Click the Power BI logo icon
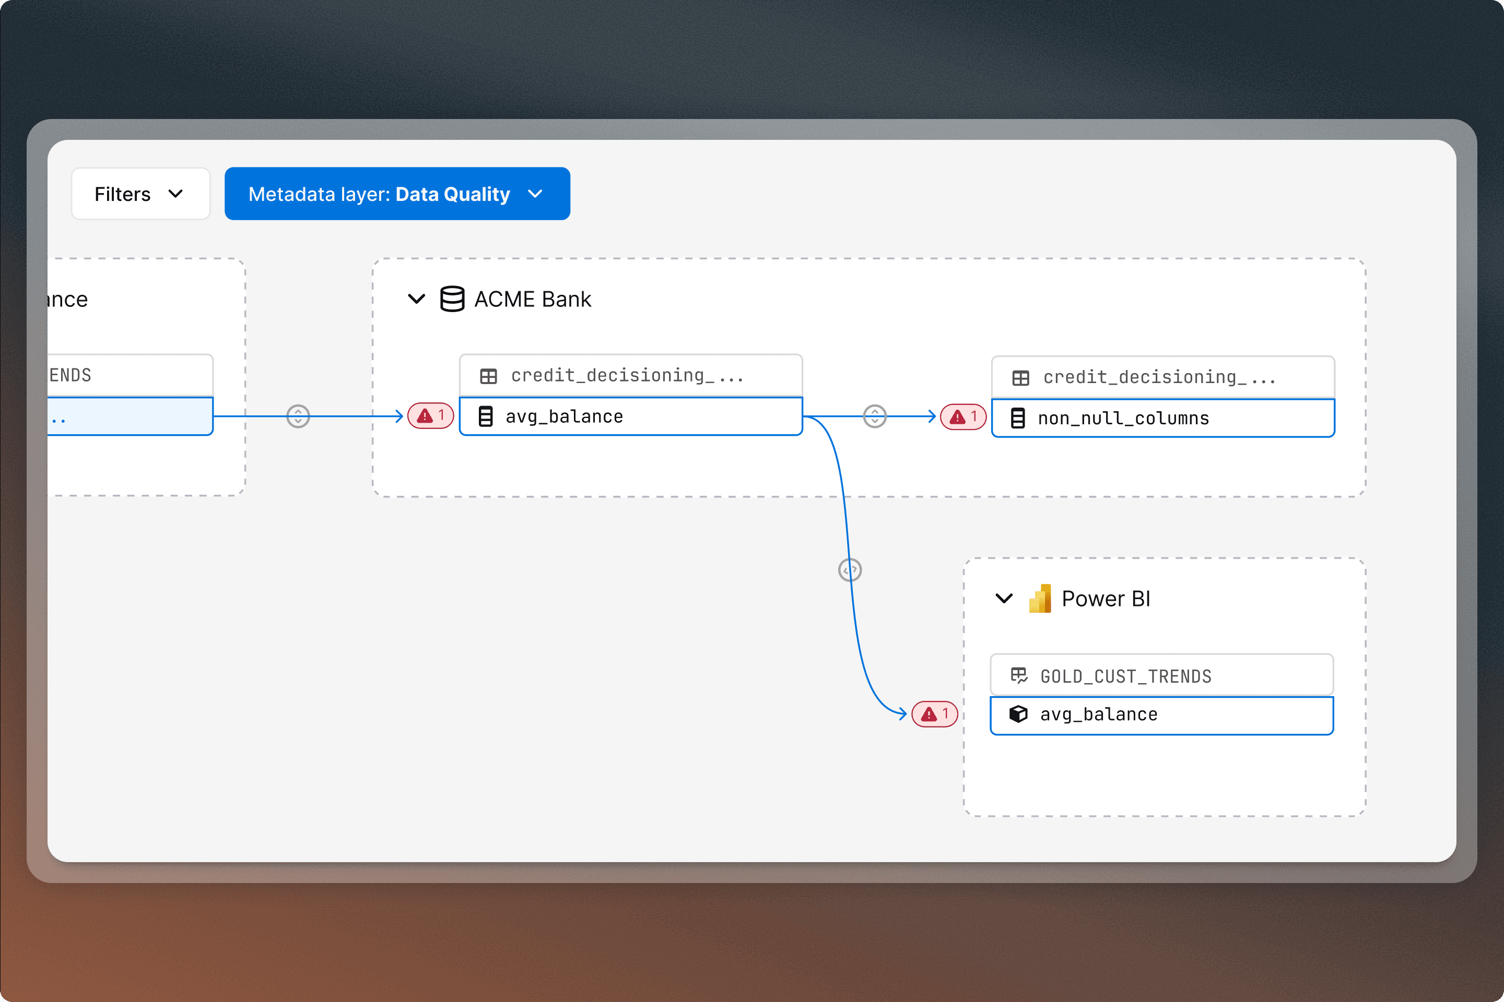Image resolution: width=1504 pixels, height=1002 pixels. [1040, 599]
